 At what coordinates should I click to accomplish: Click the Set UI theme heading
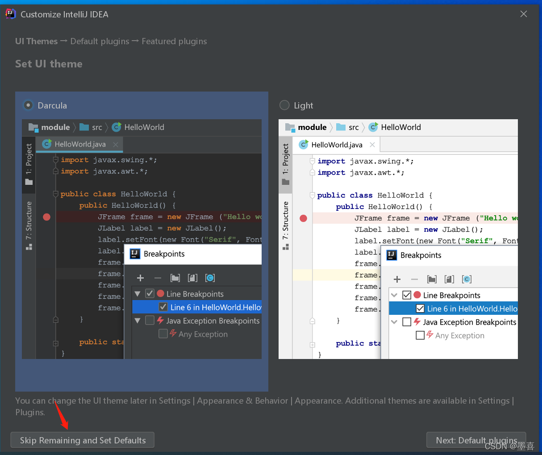pos(49,64)
